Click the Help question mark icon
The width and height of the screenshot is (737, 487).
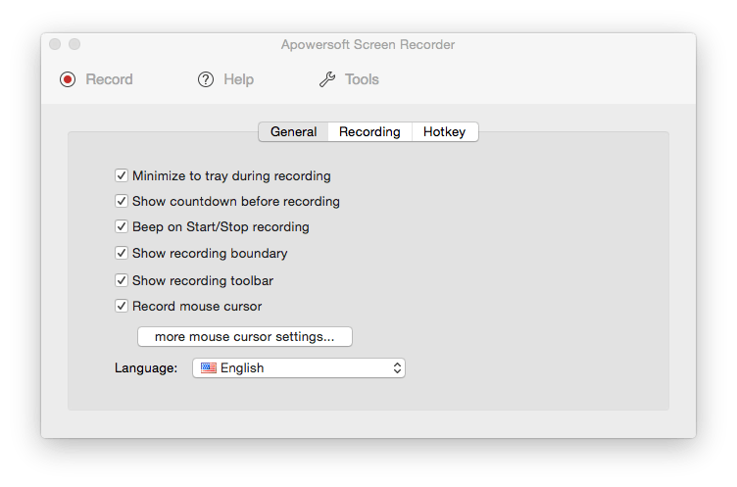click(x=206, y=79)
